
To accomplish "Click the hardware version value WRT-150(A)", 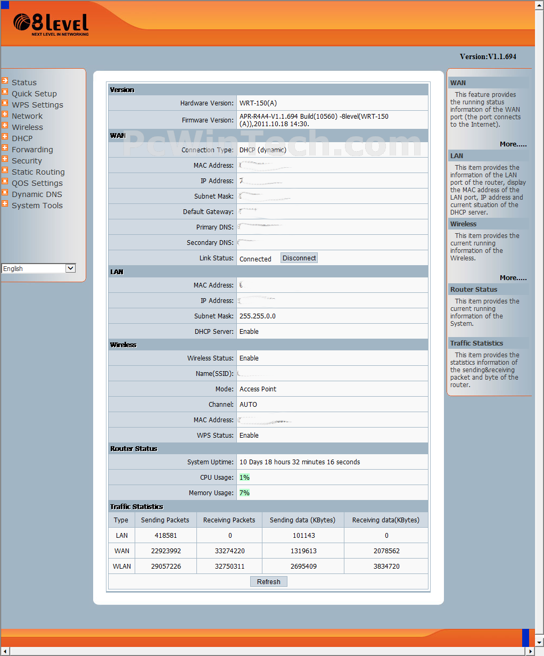I will tap(258, 103).
